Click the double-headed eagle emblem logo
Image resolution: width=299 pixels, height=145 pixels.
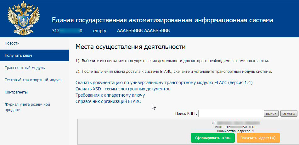tap(24, 18)
